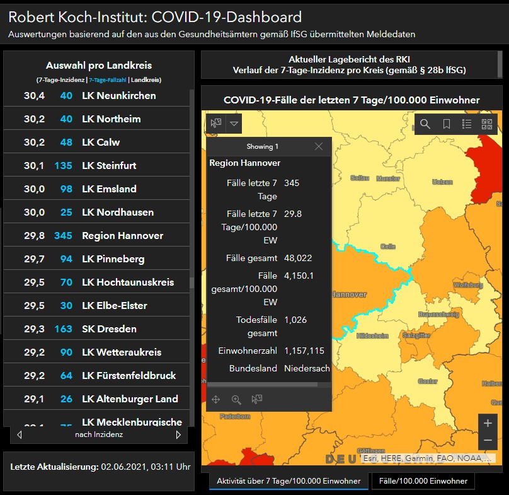Select LK Emsland in the list

pyautogui.click(x=97, y=189)
